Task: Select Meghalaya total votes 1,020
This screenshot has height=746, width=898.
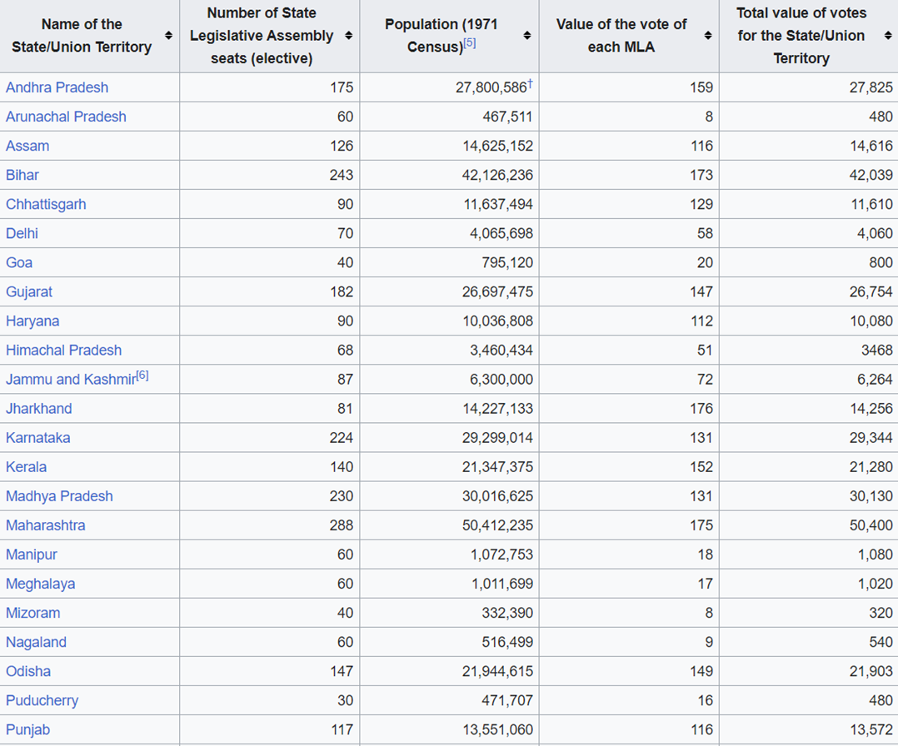Action: [876, 584]
